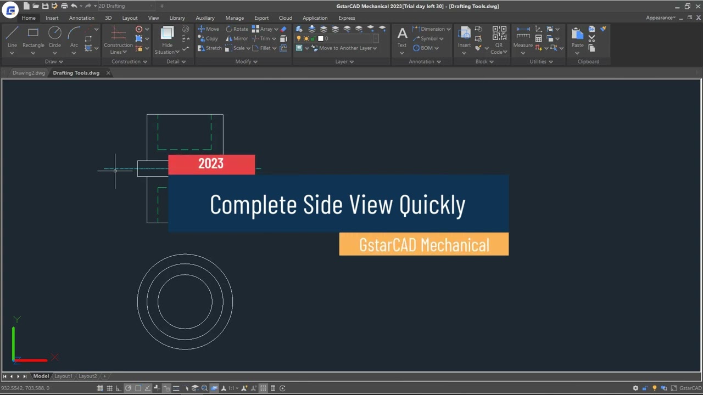The image size is (703, 395).
Task: Activate the Copy command
Action: click(x=208, y=38)
